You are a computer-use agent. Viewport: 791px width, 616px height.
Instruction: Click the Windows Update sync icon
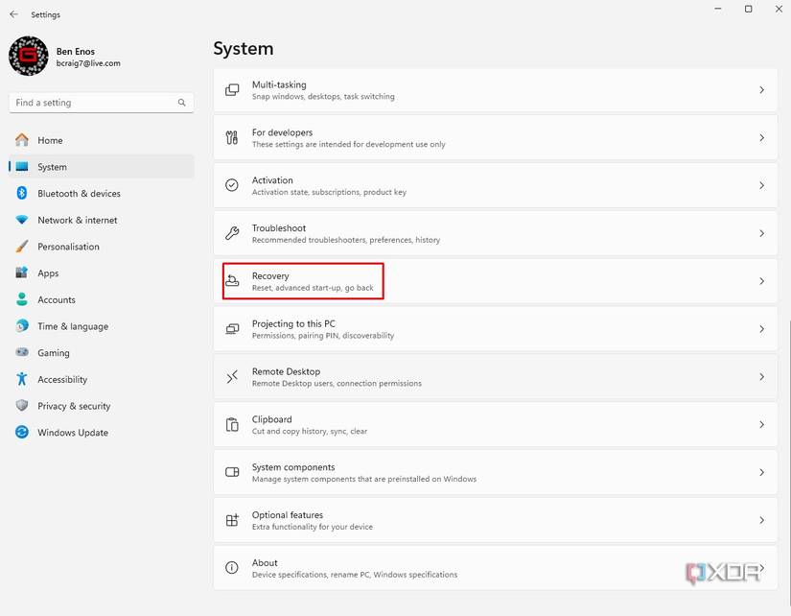tap(22, 432)
